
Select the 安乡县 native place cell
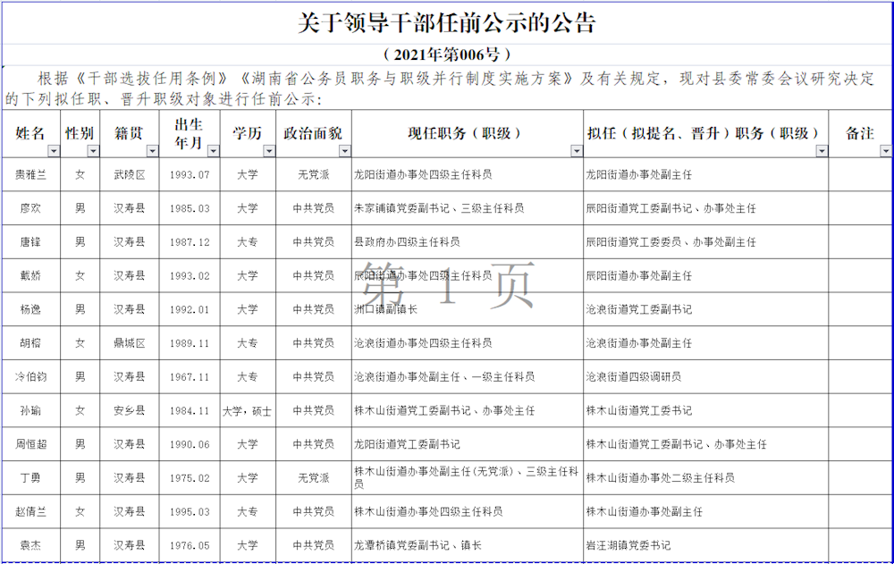pos(130,410)
